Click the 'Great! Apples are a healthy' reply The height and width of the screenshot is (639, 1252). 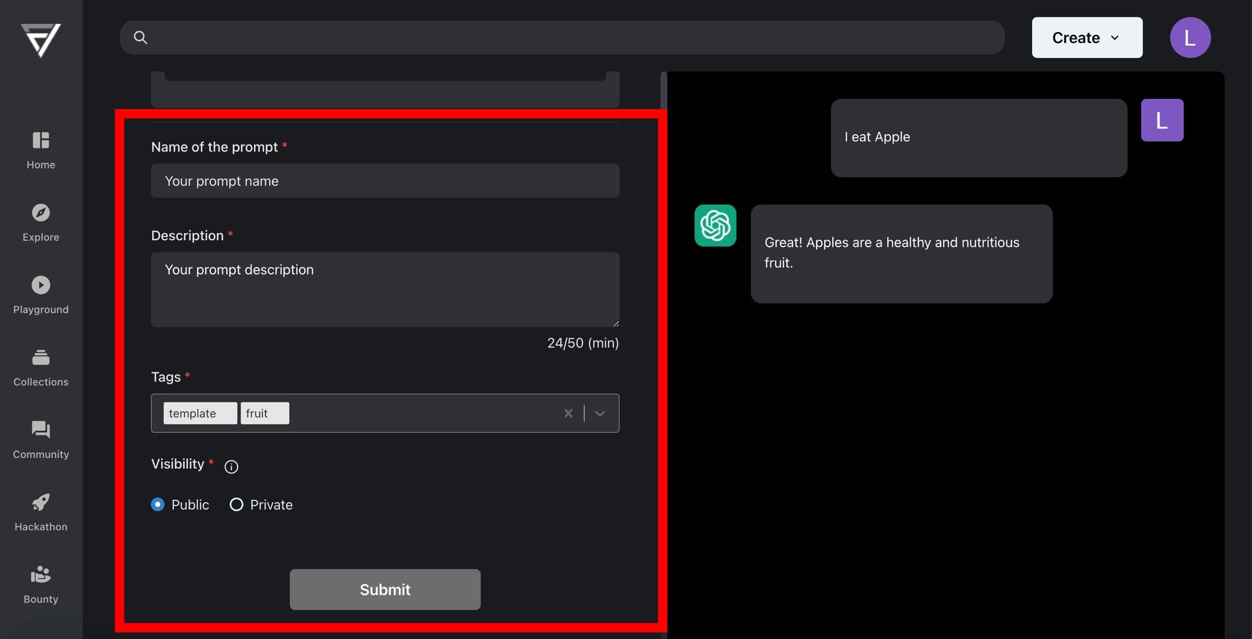point(901,254)
